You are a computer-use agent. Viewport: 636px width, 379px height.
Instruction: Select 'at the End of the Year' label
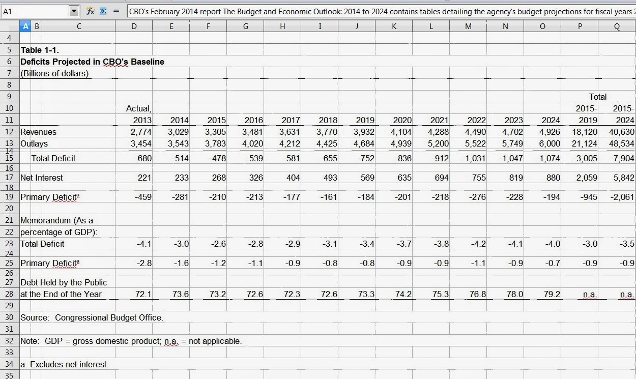(x=61, y=294)
